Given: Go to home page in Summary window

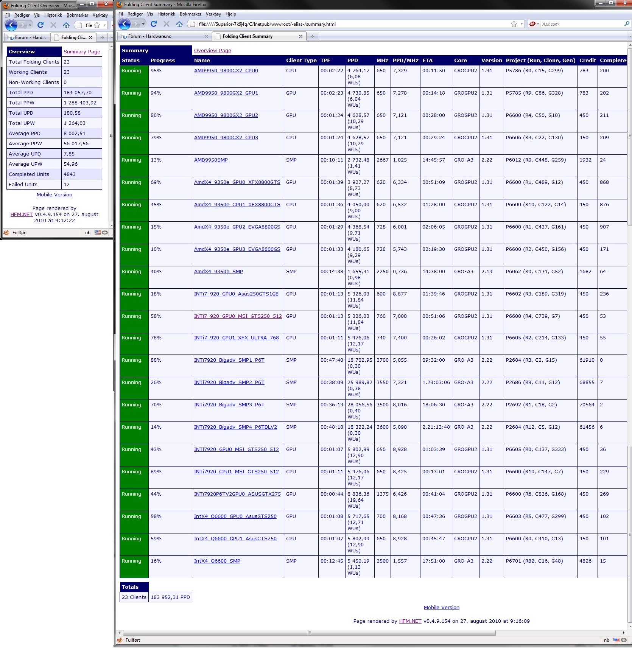Looking at the screenshot, I should 179,24.
